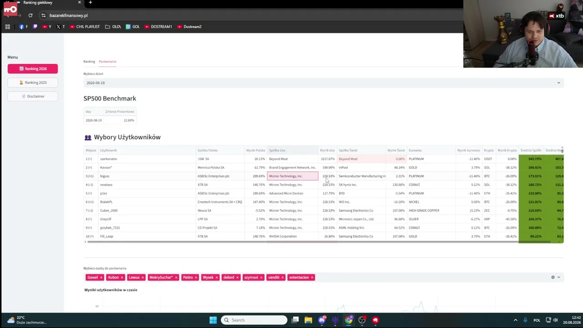This screenshot has height=328, width=583.
Task: Open the Facebook bookmark
Action: point(24,27)
